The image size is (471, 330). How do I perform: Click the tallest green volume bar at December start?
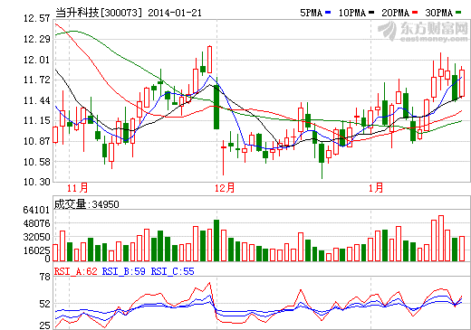[216, 240]
